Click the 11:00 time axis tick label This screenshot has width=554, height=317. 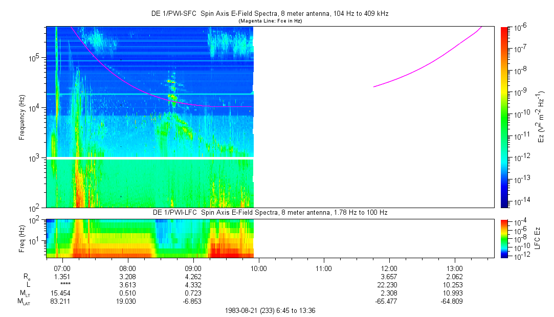(324, 268)
